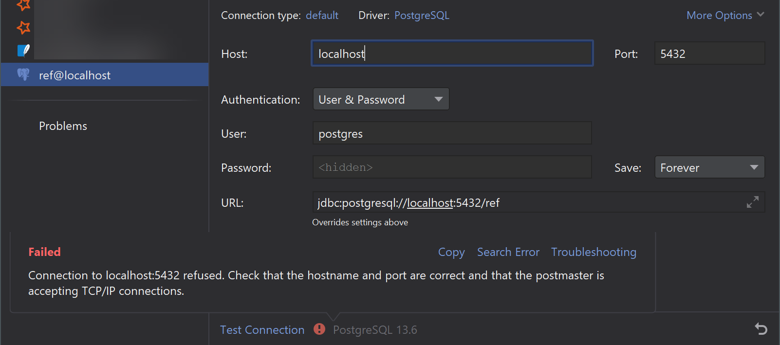Copy the connection error message

(x=451, y=252)
